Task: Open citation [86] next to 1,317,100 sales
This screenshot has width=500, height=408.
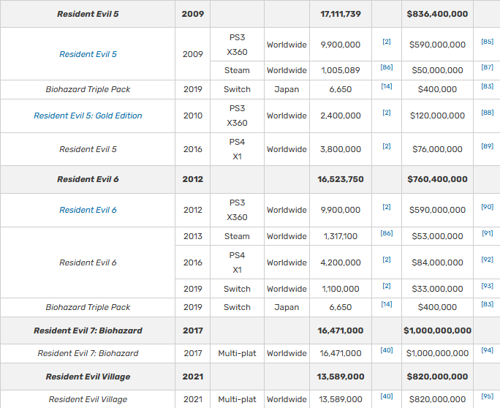Action: pyautogui.click(x=387, y=233)
